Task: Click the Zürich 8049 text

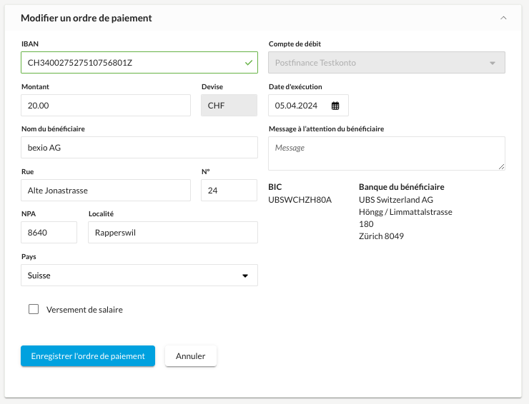Action: click(381, 236)
